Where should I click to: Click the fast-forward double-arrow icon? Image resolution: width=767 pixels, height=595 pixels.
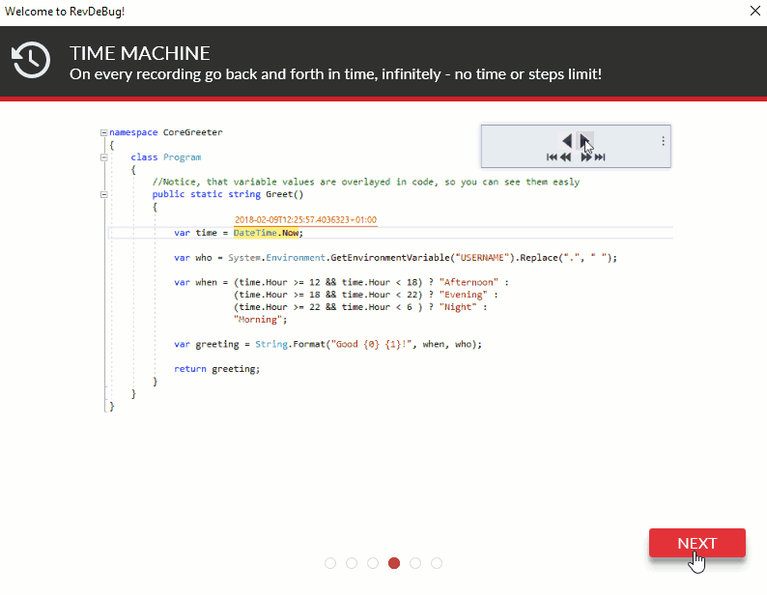point(586,157)
